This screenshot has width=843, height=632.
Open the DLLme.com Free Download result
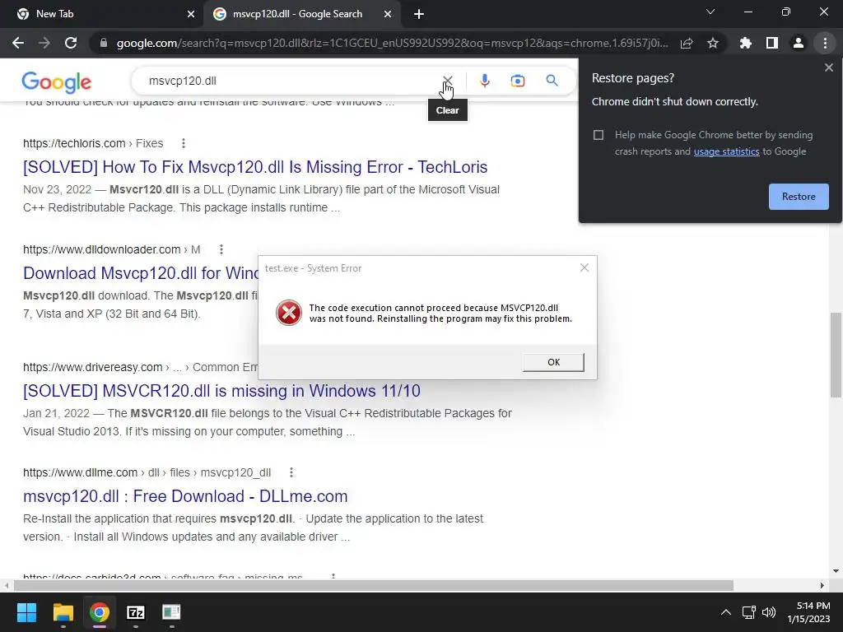pyautogui.click(x=185, y=496)
